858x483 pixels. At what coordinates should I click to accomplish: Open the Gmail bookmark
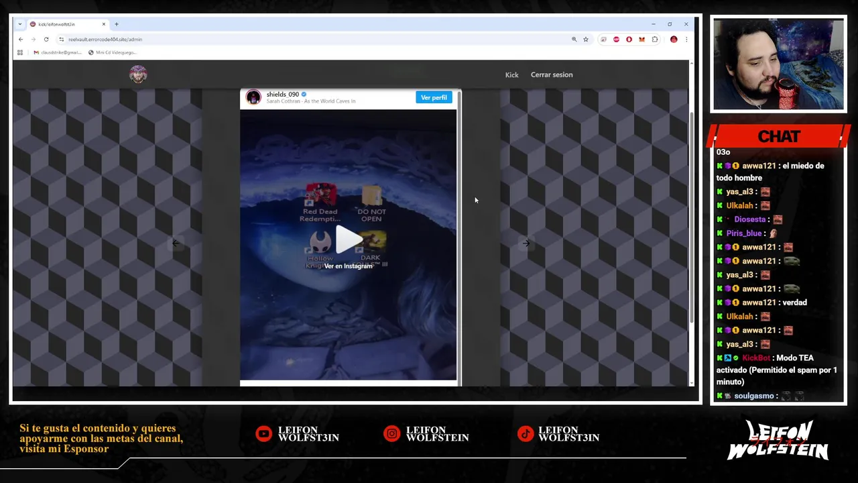(58, 52)
